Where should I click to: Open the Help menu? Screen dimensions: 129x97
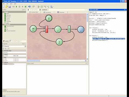[x=15, y=4]
